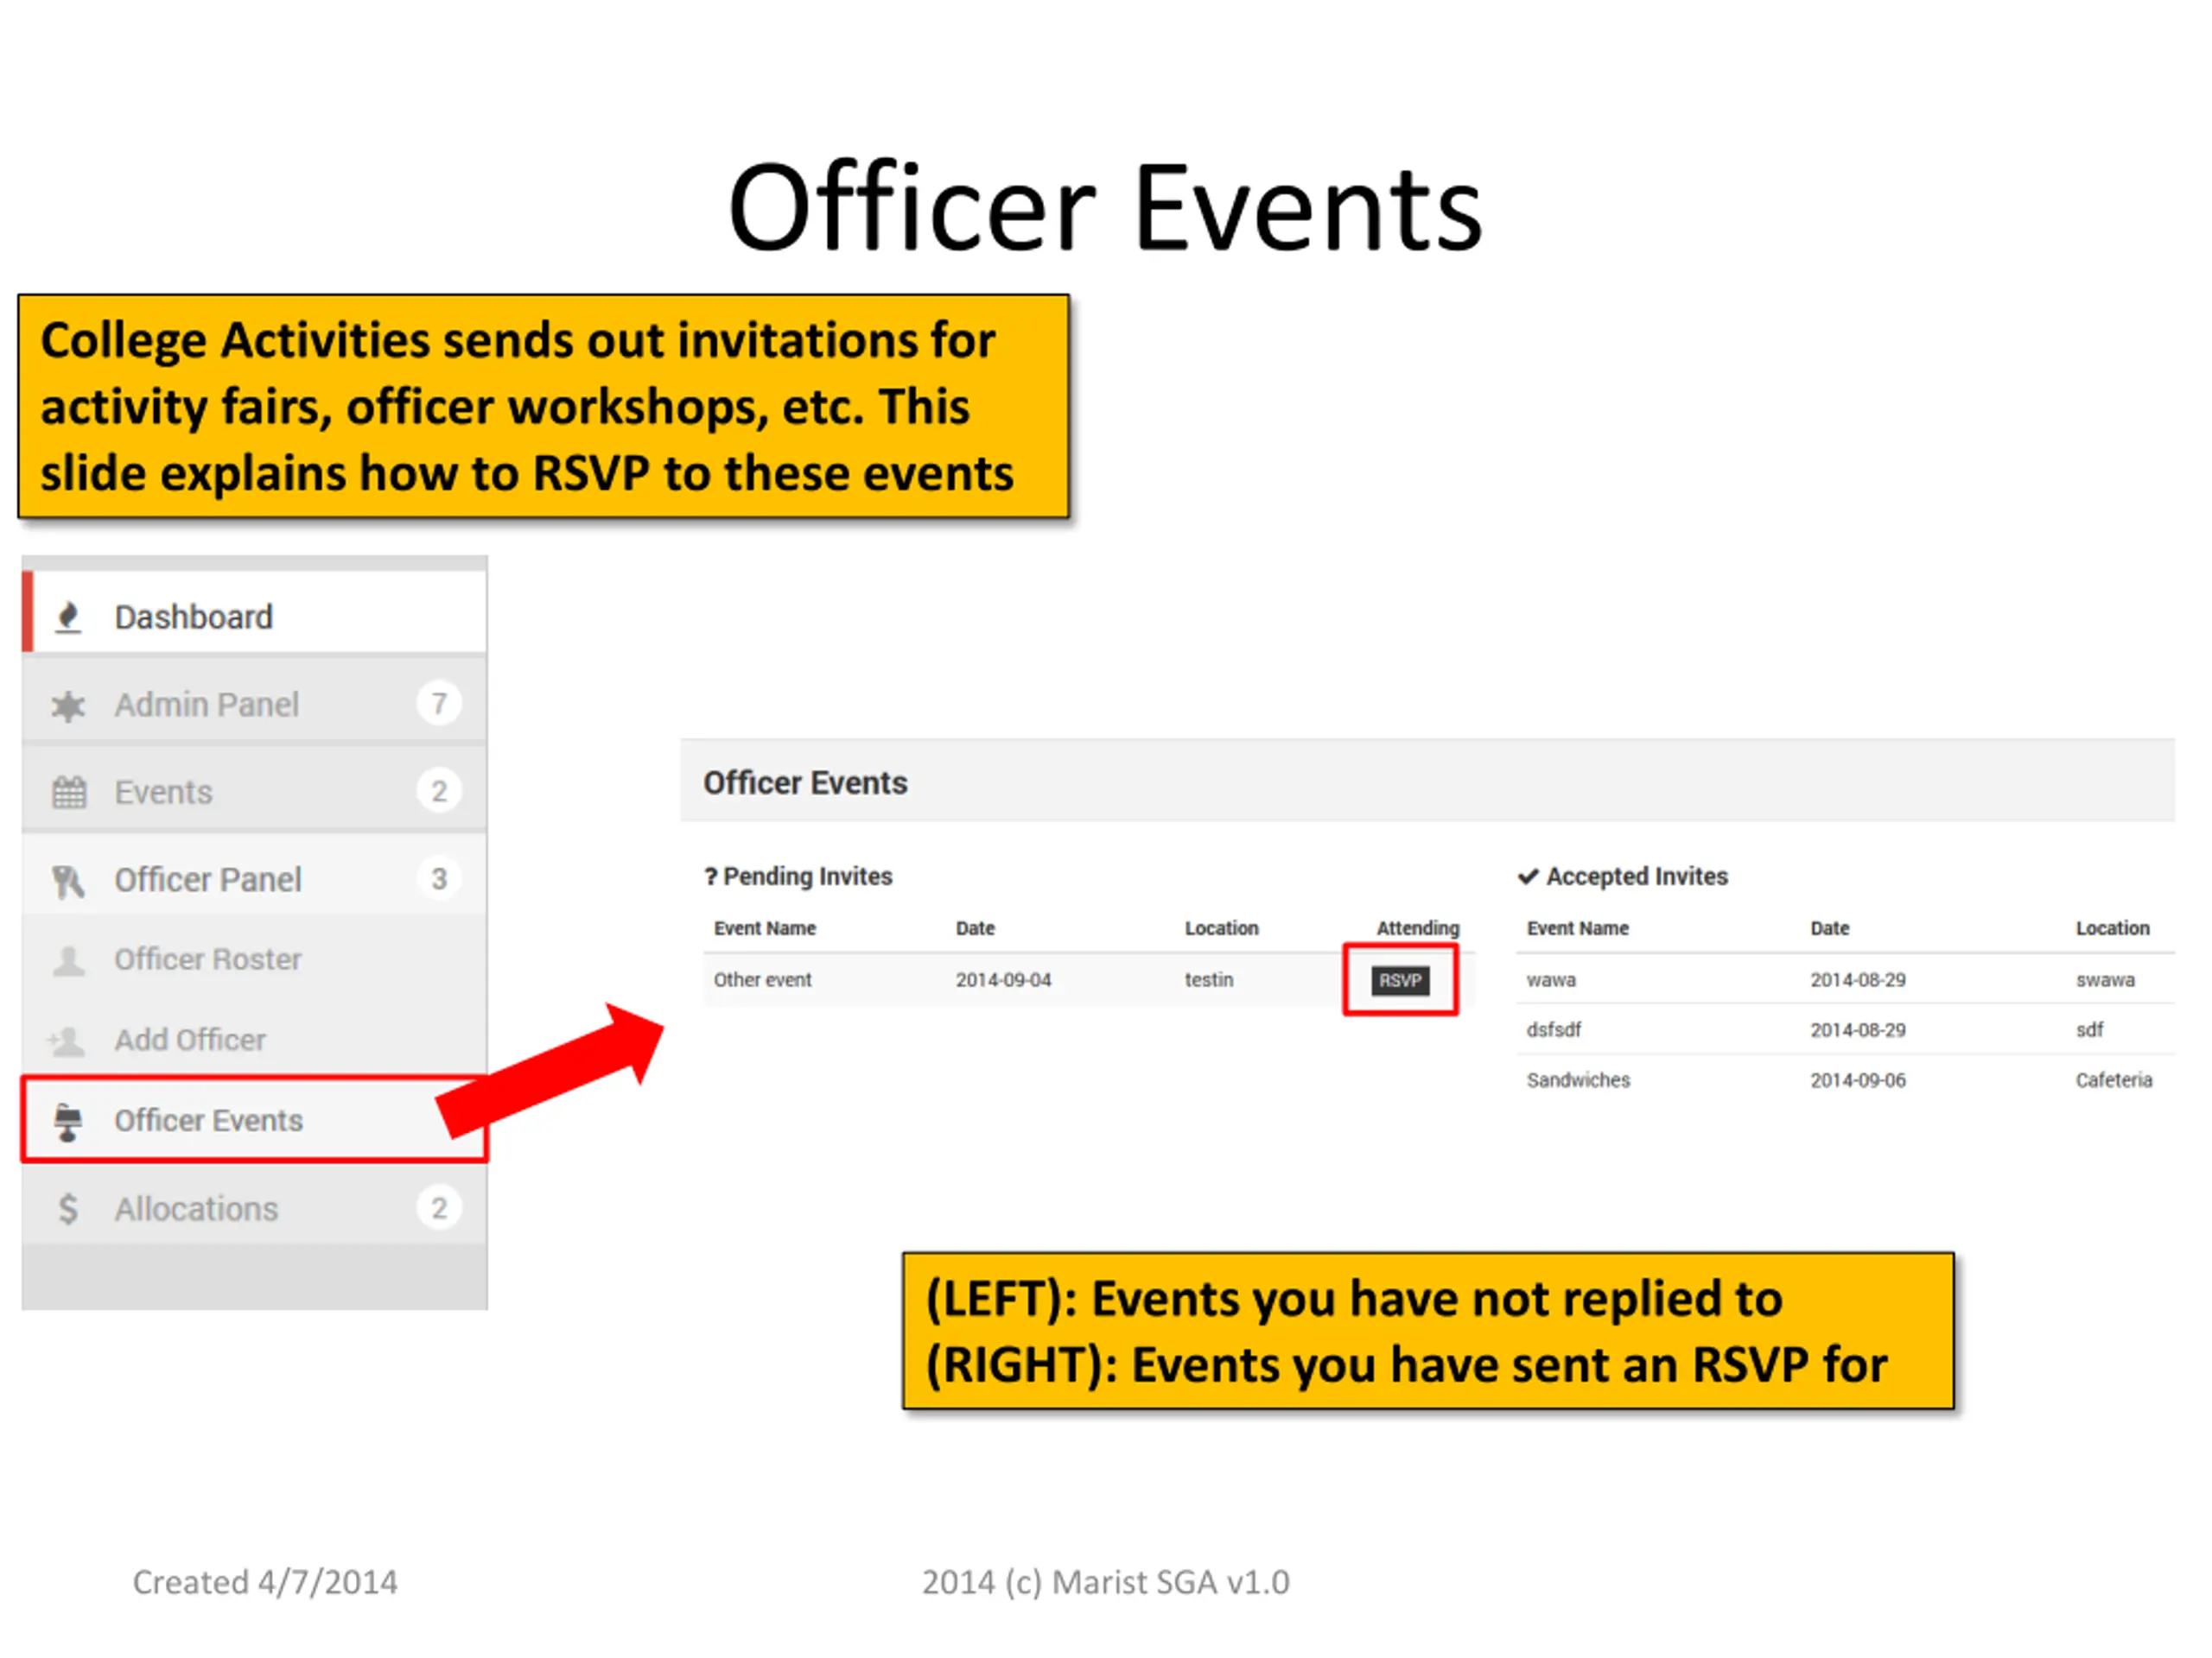Screen dimensions: 2212x1658
Task: Click the 'dsfsdf' accepted event row
Action: coord(1845,1029)
